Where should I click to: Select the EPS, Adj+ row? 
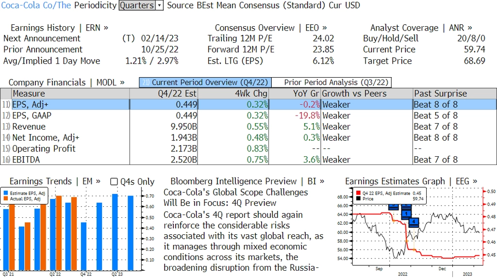[x=248, y=105]
